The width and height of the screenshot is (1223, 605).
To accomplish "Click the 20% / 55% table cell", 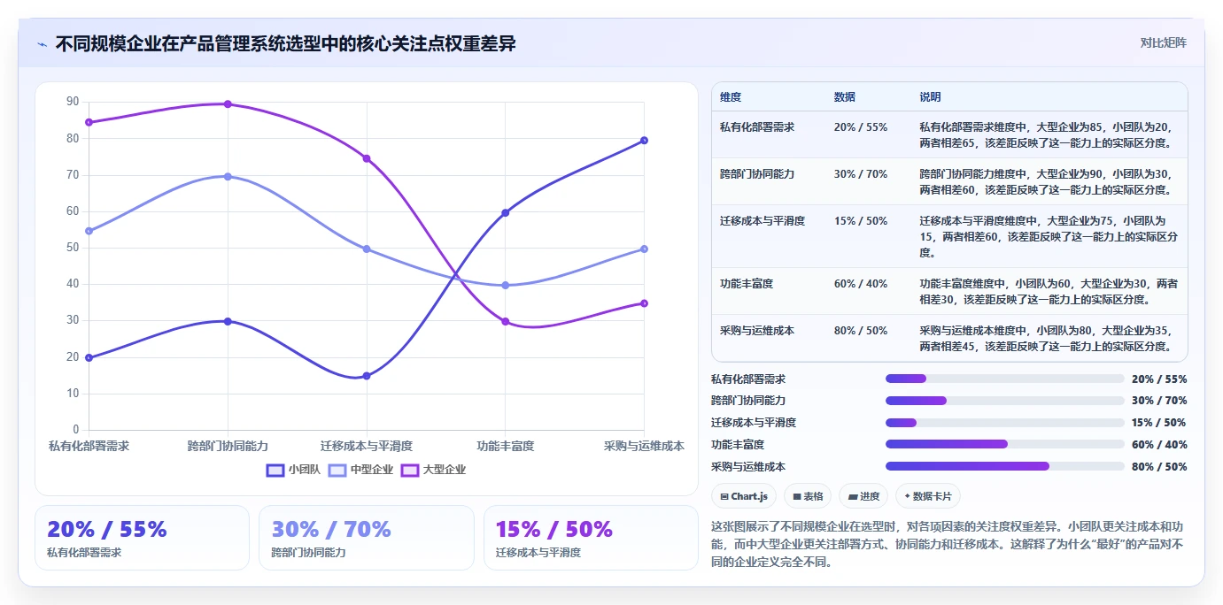I will point(861,127).
